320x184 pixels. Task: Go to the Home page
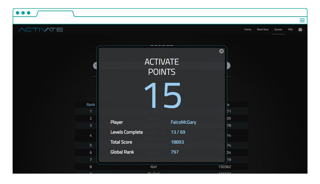pyautogui.click(x=247, y=30)
